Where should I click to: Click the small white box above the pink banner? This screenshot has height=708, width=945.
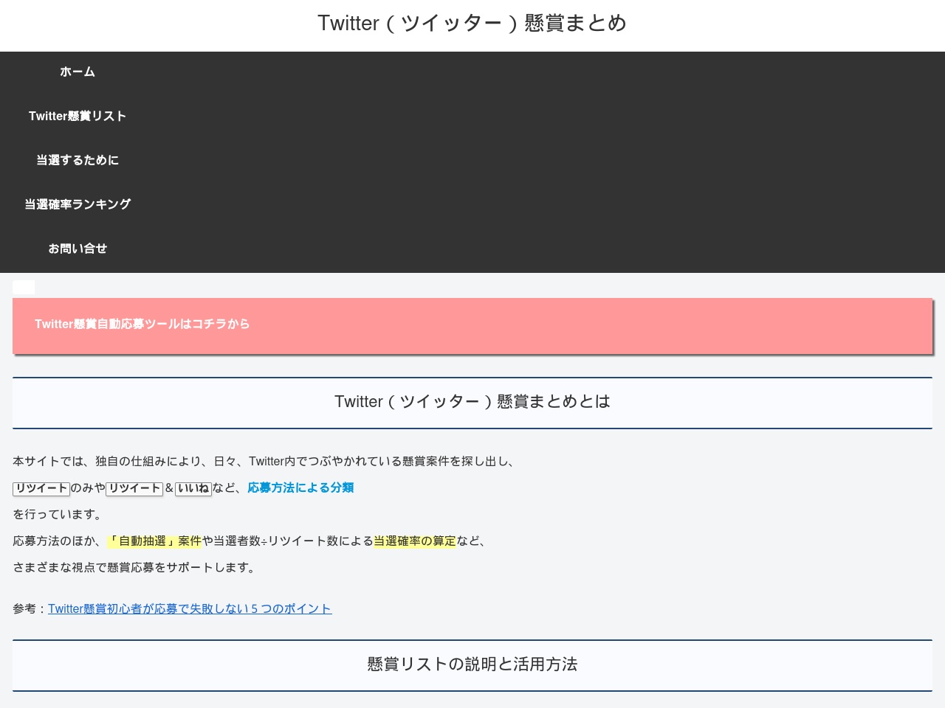click(24, 287)
